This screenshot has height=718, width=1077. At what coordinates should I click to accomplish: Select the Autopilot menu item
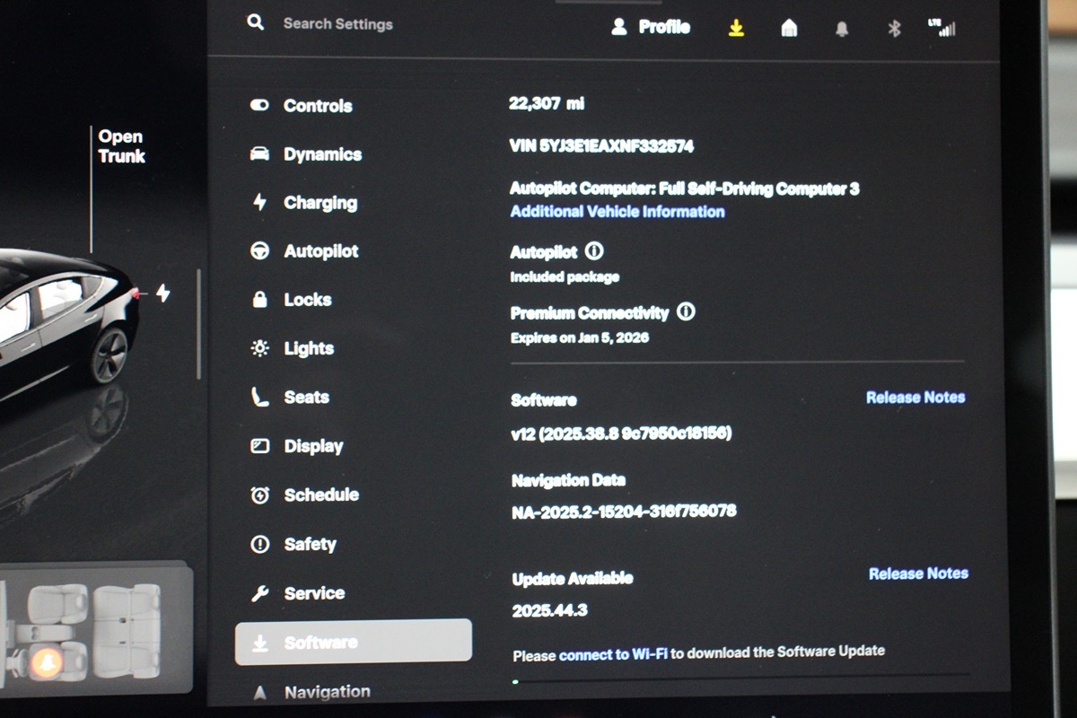[x=320, y=251]
